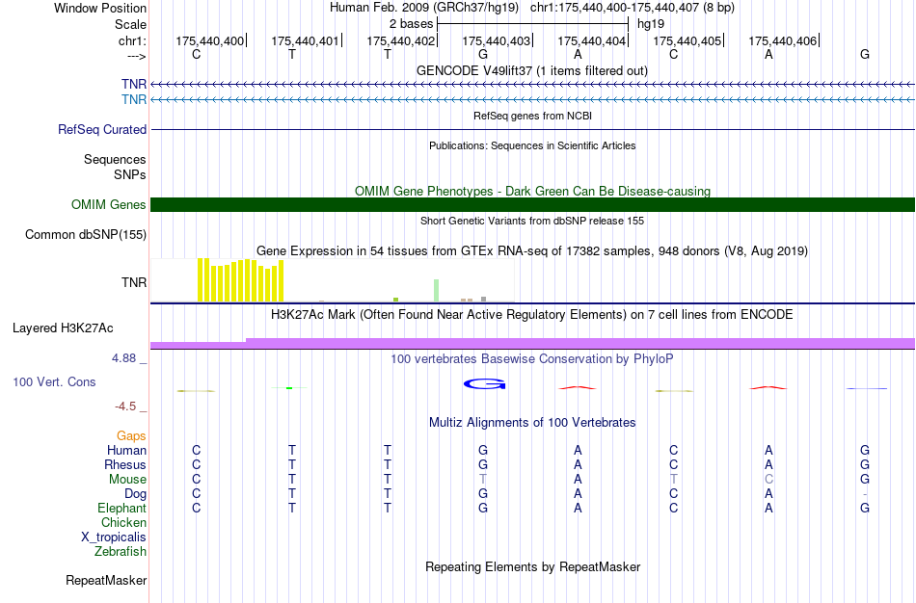Click the Sequences subtrack label

tap(115, 159)
